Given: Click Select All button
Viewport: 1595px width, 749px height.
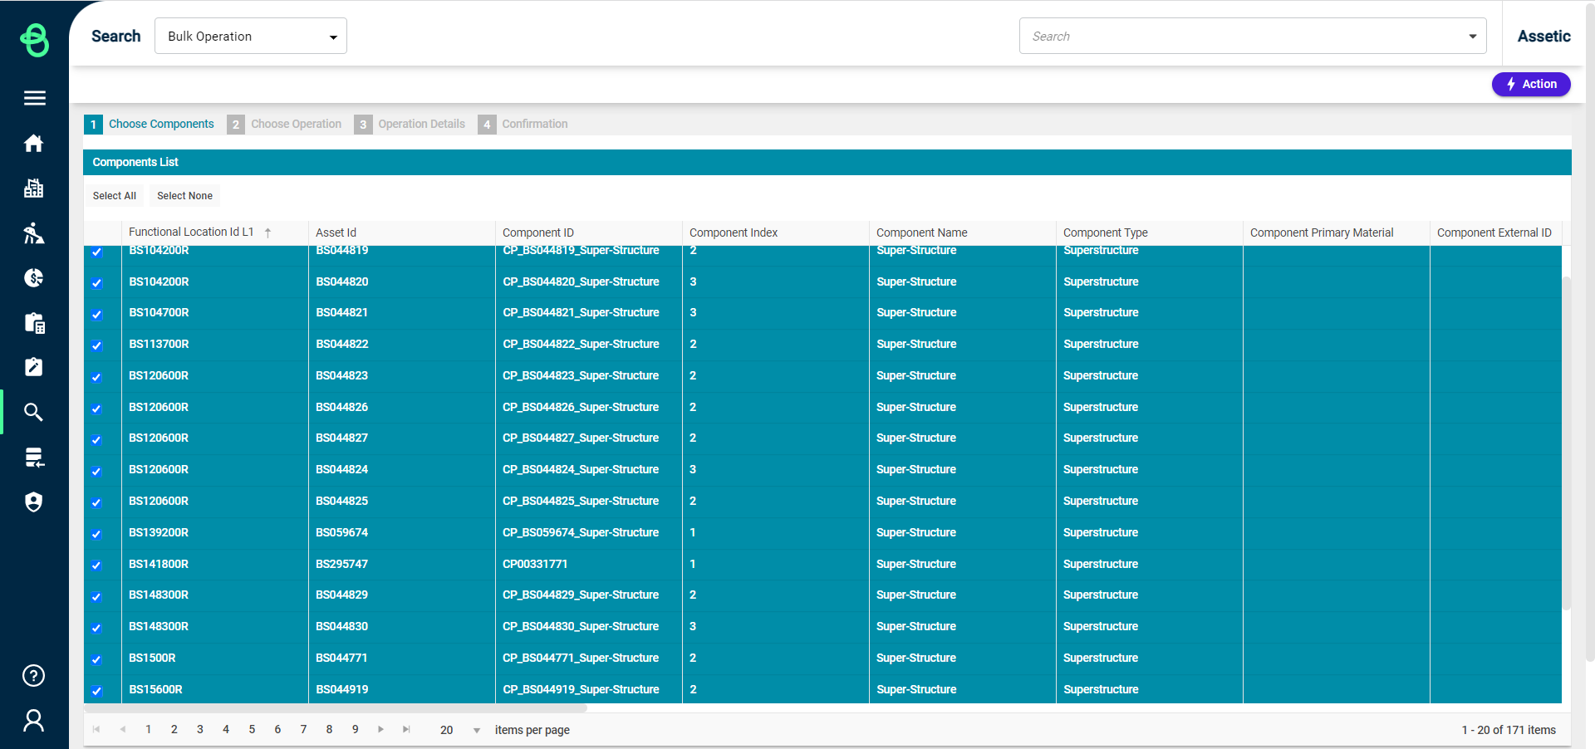Looking at the screenshot, I should [x=115, y=196].
